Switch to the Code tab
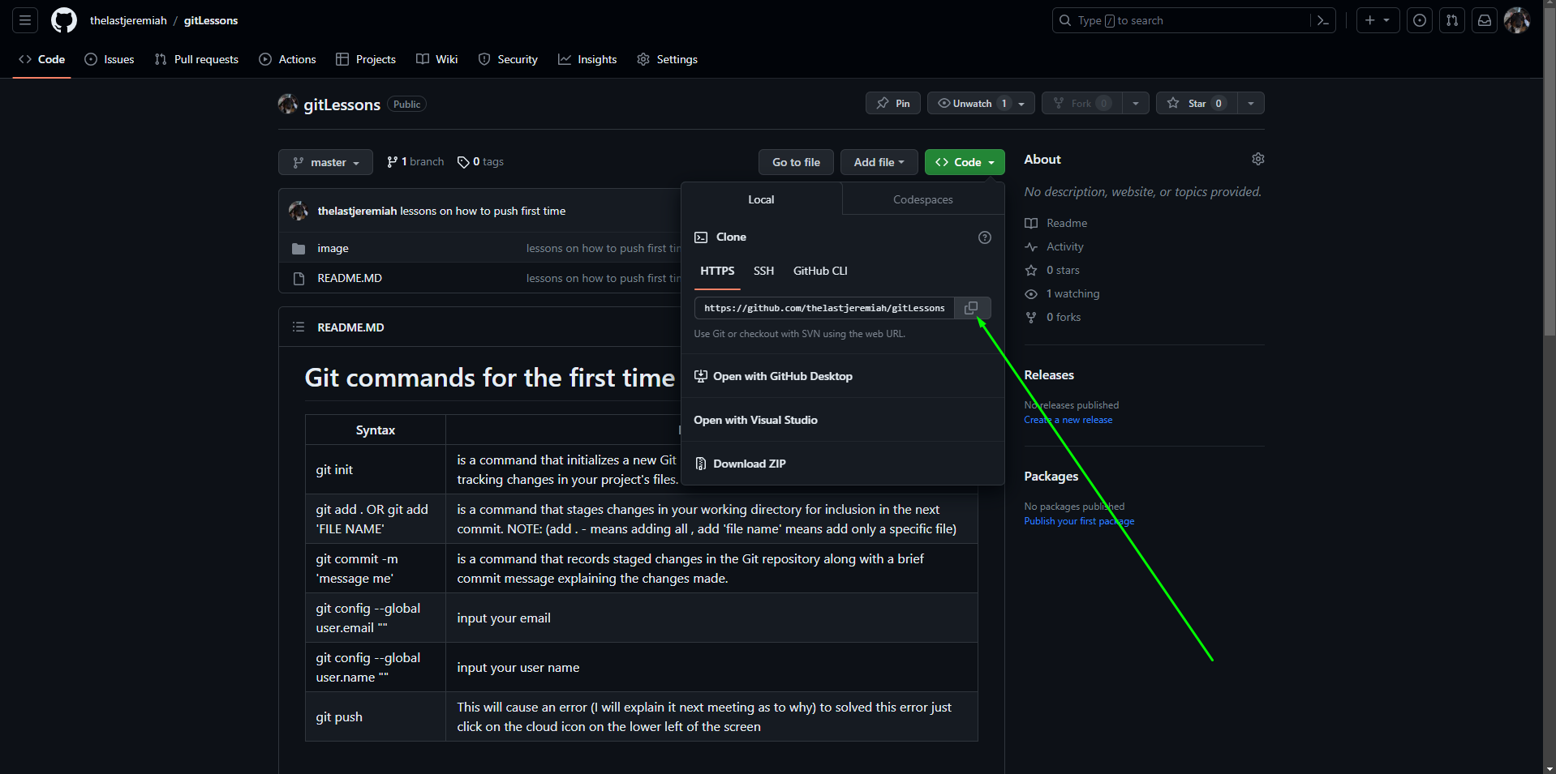Screen dimensions: 1556x774 pyautogui.click(x=41, y=59)
